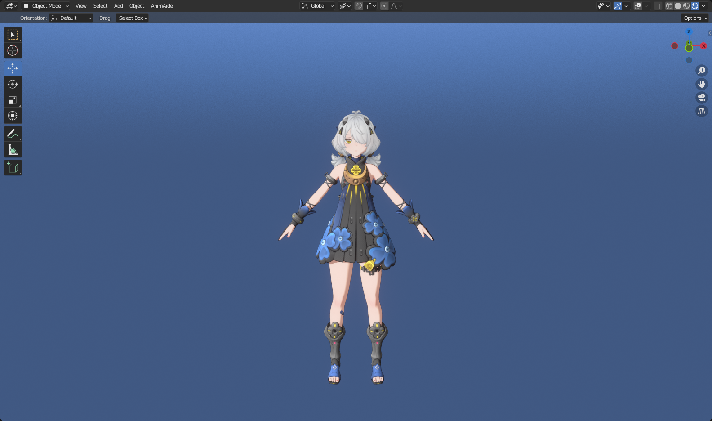
Task: Toggle X-ray mode
Action: [658, 6]
